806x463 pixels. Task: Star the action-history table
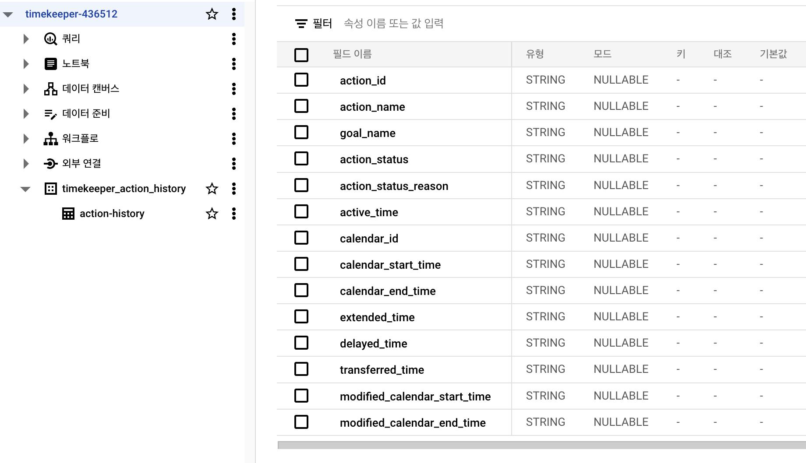[x=212, y=214]
